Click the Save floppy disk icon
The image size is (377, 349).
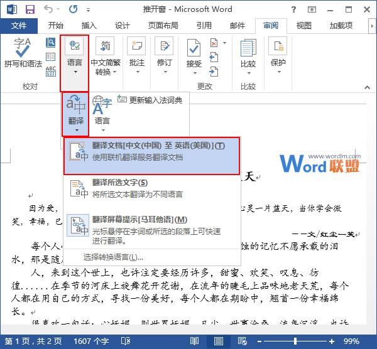pos(30,9)
